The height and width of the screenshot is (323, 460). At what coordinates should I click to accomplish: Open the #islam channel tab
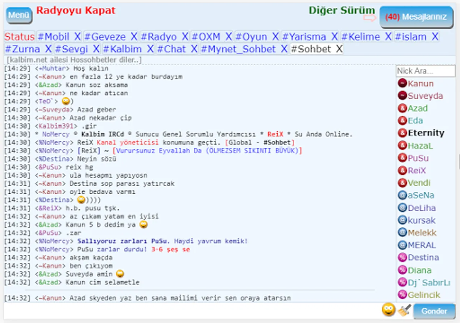click(411, 37)
